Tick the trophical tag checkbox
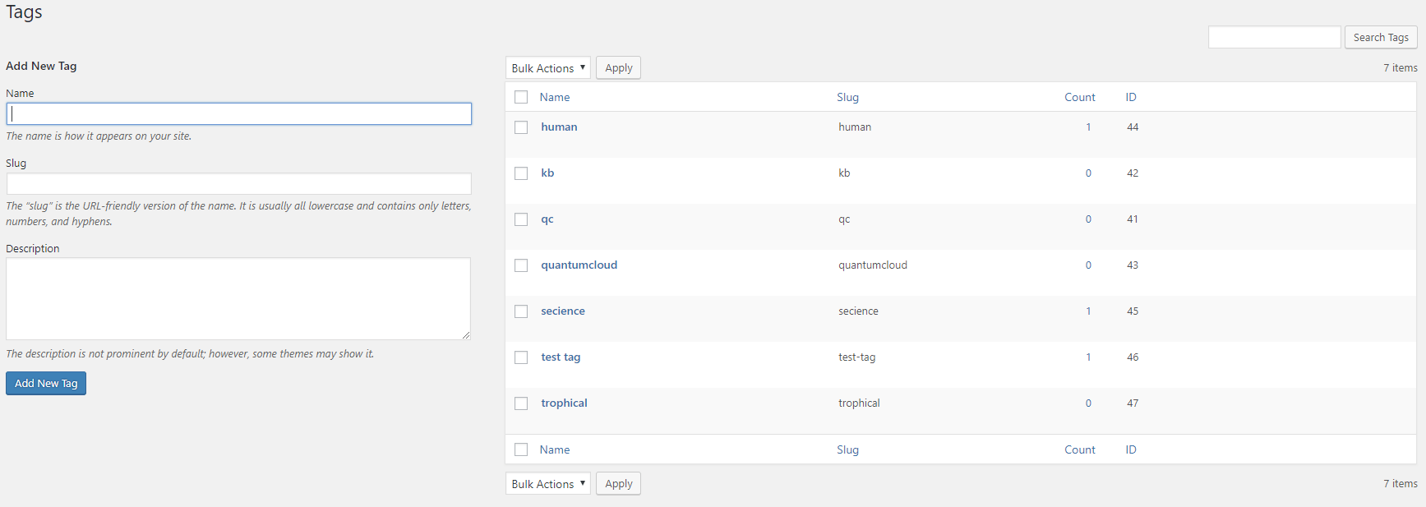This screenshot has width=1426, height=507. (x=521, y=403)
